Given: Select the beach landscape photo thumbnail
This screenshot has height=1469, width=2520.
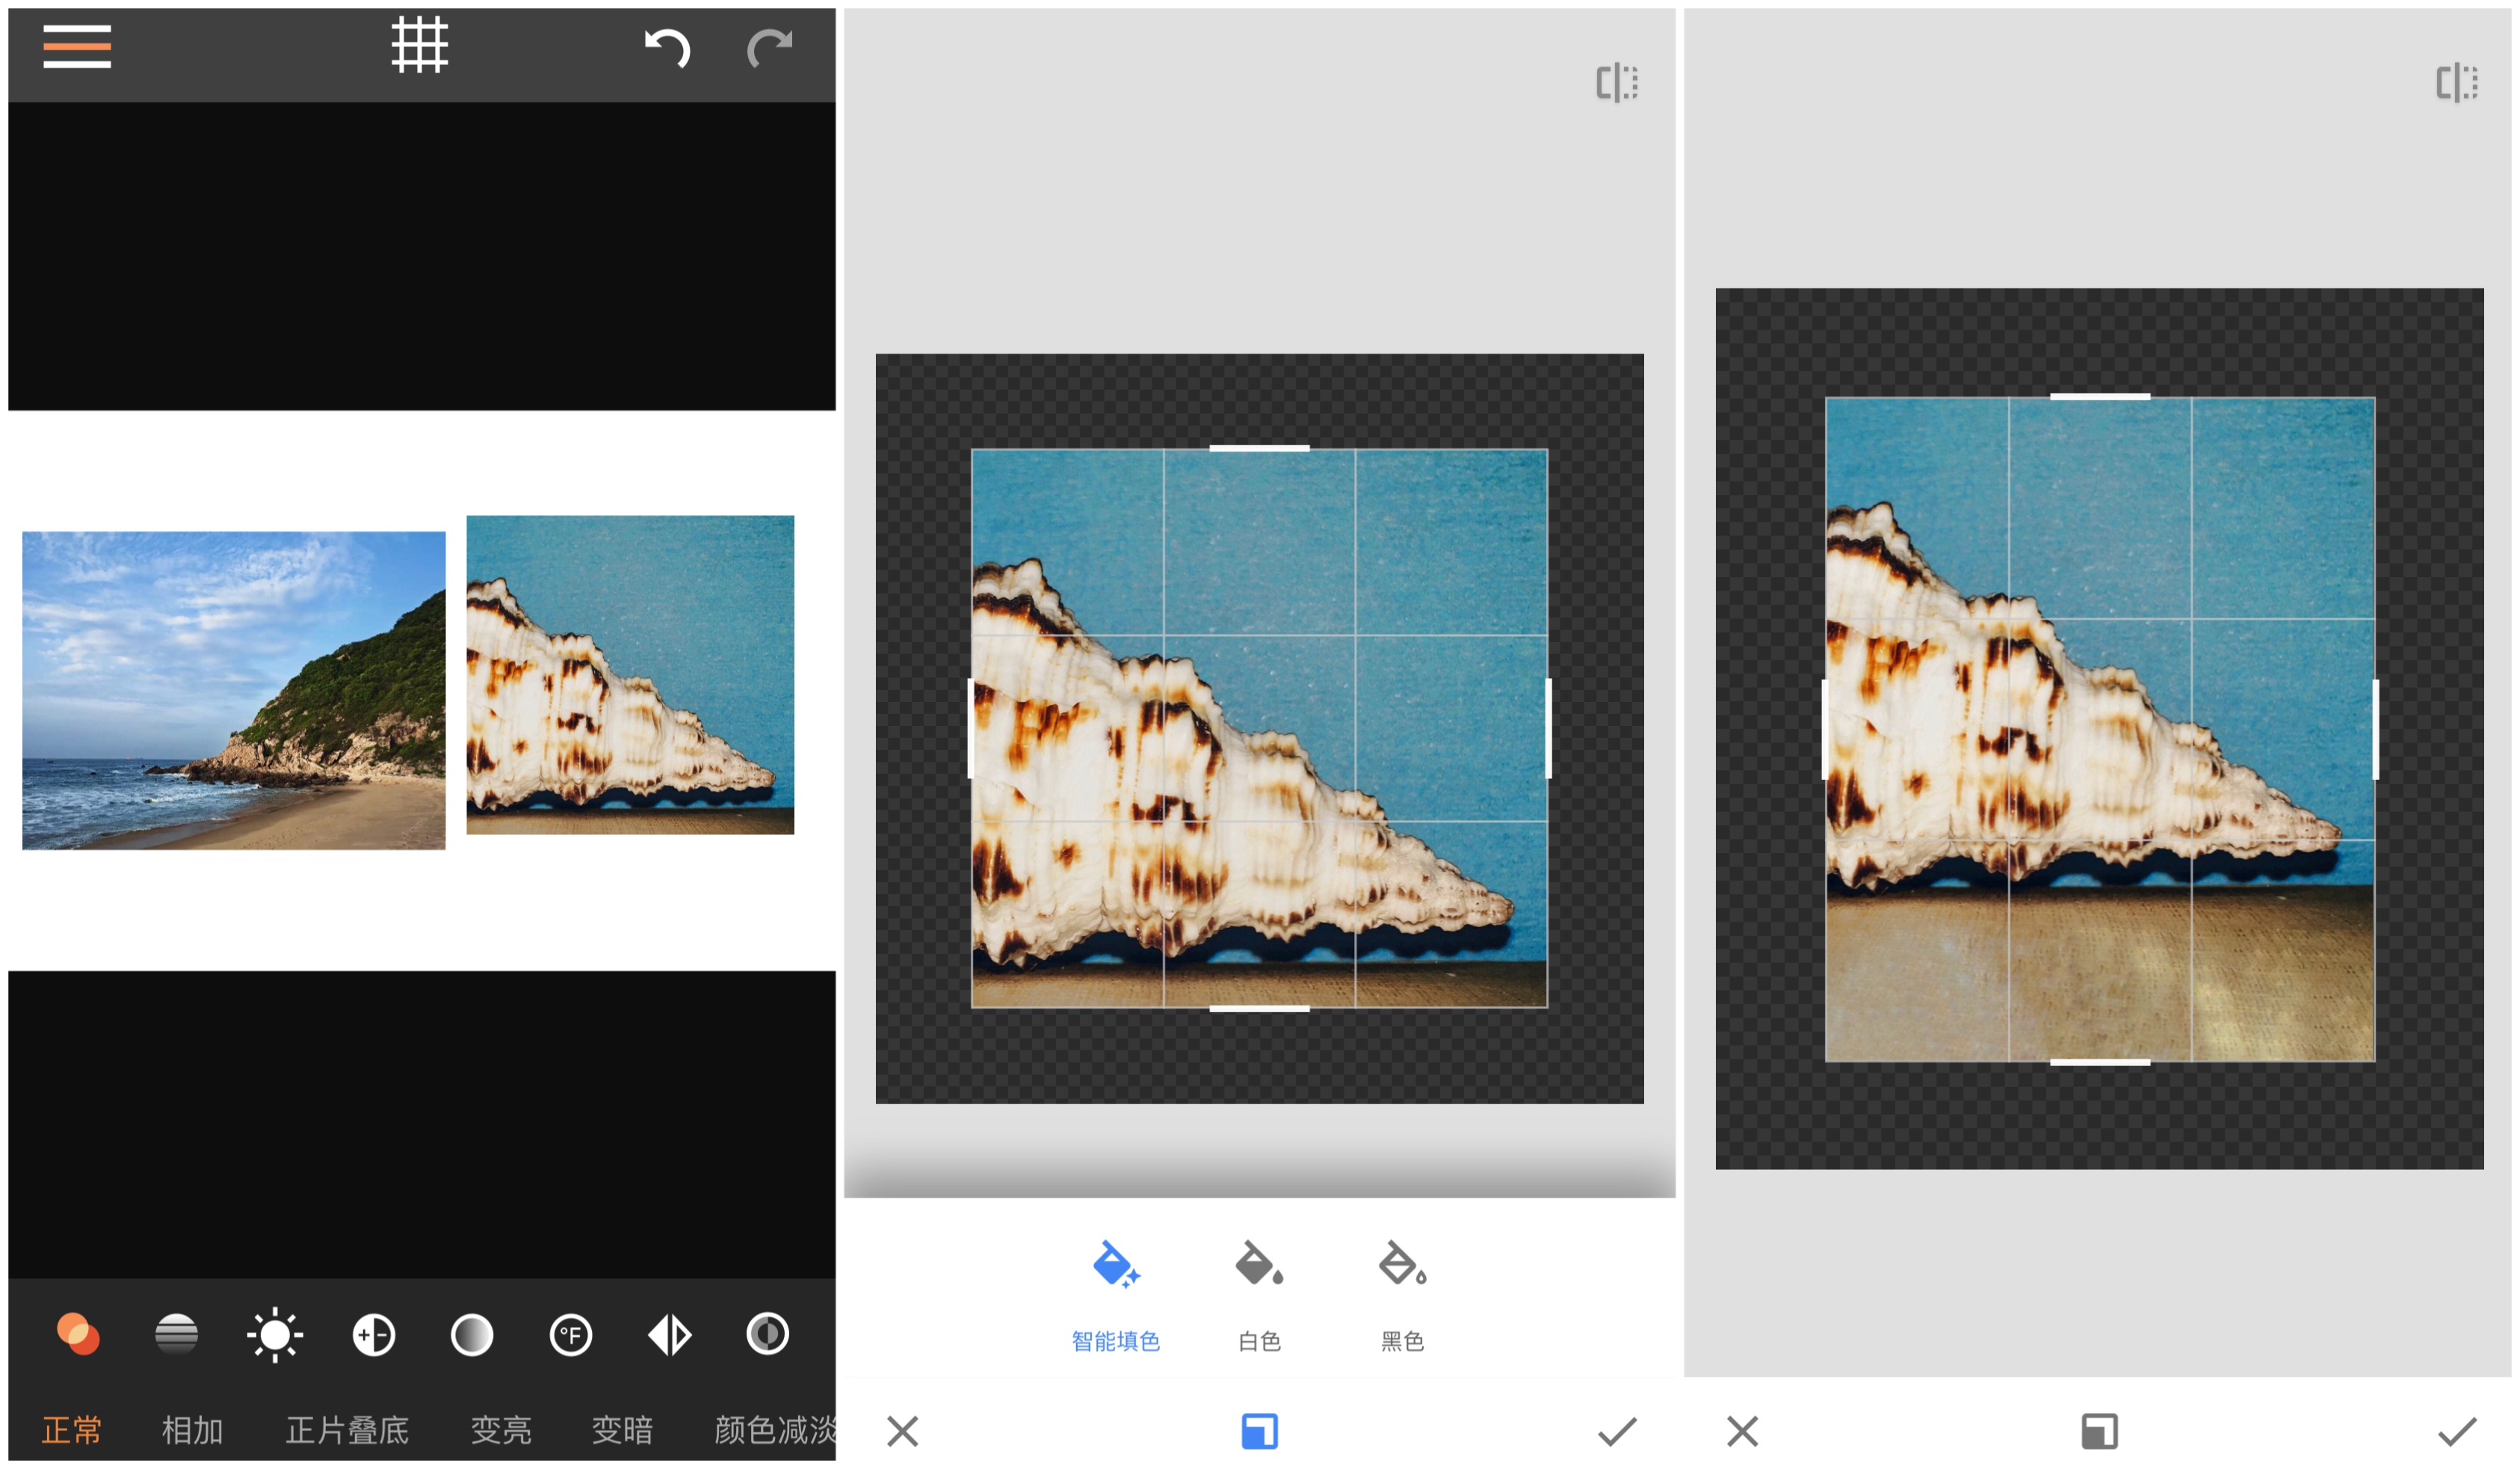Looking at the screenshot, I should 234,690.
